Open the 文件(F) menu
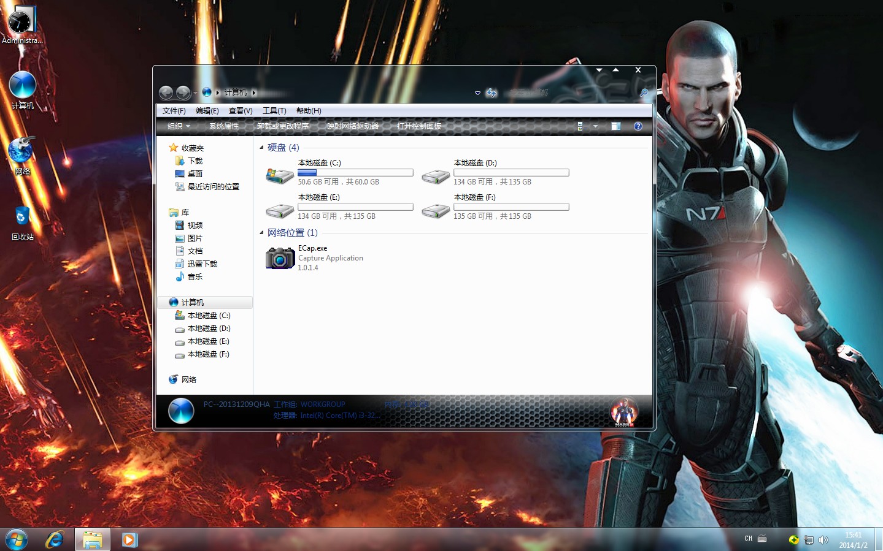883x551 pixels. coord(174,111)
